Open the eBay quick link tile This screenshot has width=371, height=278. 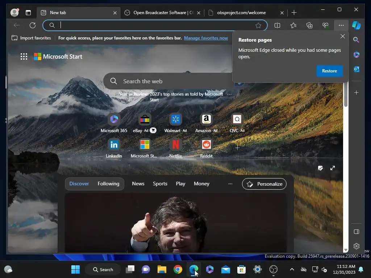click(x=145, y=123)
